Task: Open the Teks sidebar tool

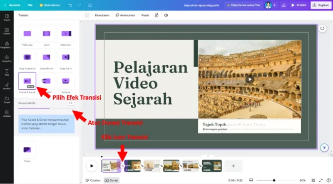Action: click(x=7, y=72)
